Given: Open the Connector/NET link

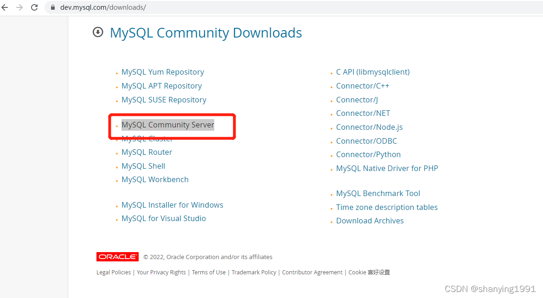Looking at the screenshot, I should (363, 113).
